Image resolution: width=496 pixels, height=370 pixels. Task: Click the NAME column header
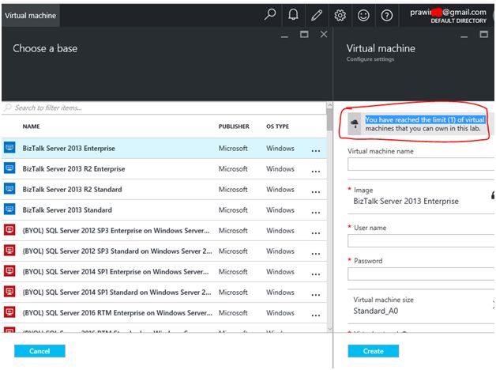31,126
